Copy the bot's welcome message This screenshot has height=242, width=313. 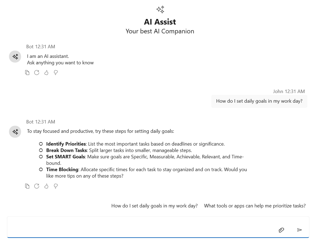[x=27, y=72]
